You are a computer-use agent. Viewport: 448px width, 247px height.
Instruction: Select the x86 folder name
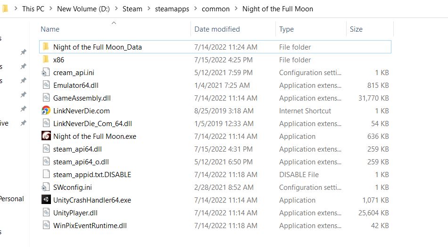[x=58, y=60]
